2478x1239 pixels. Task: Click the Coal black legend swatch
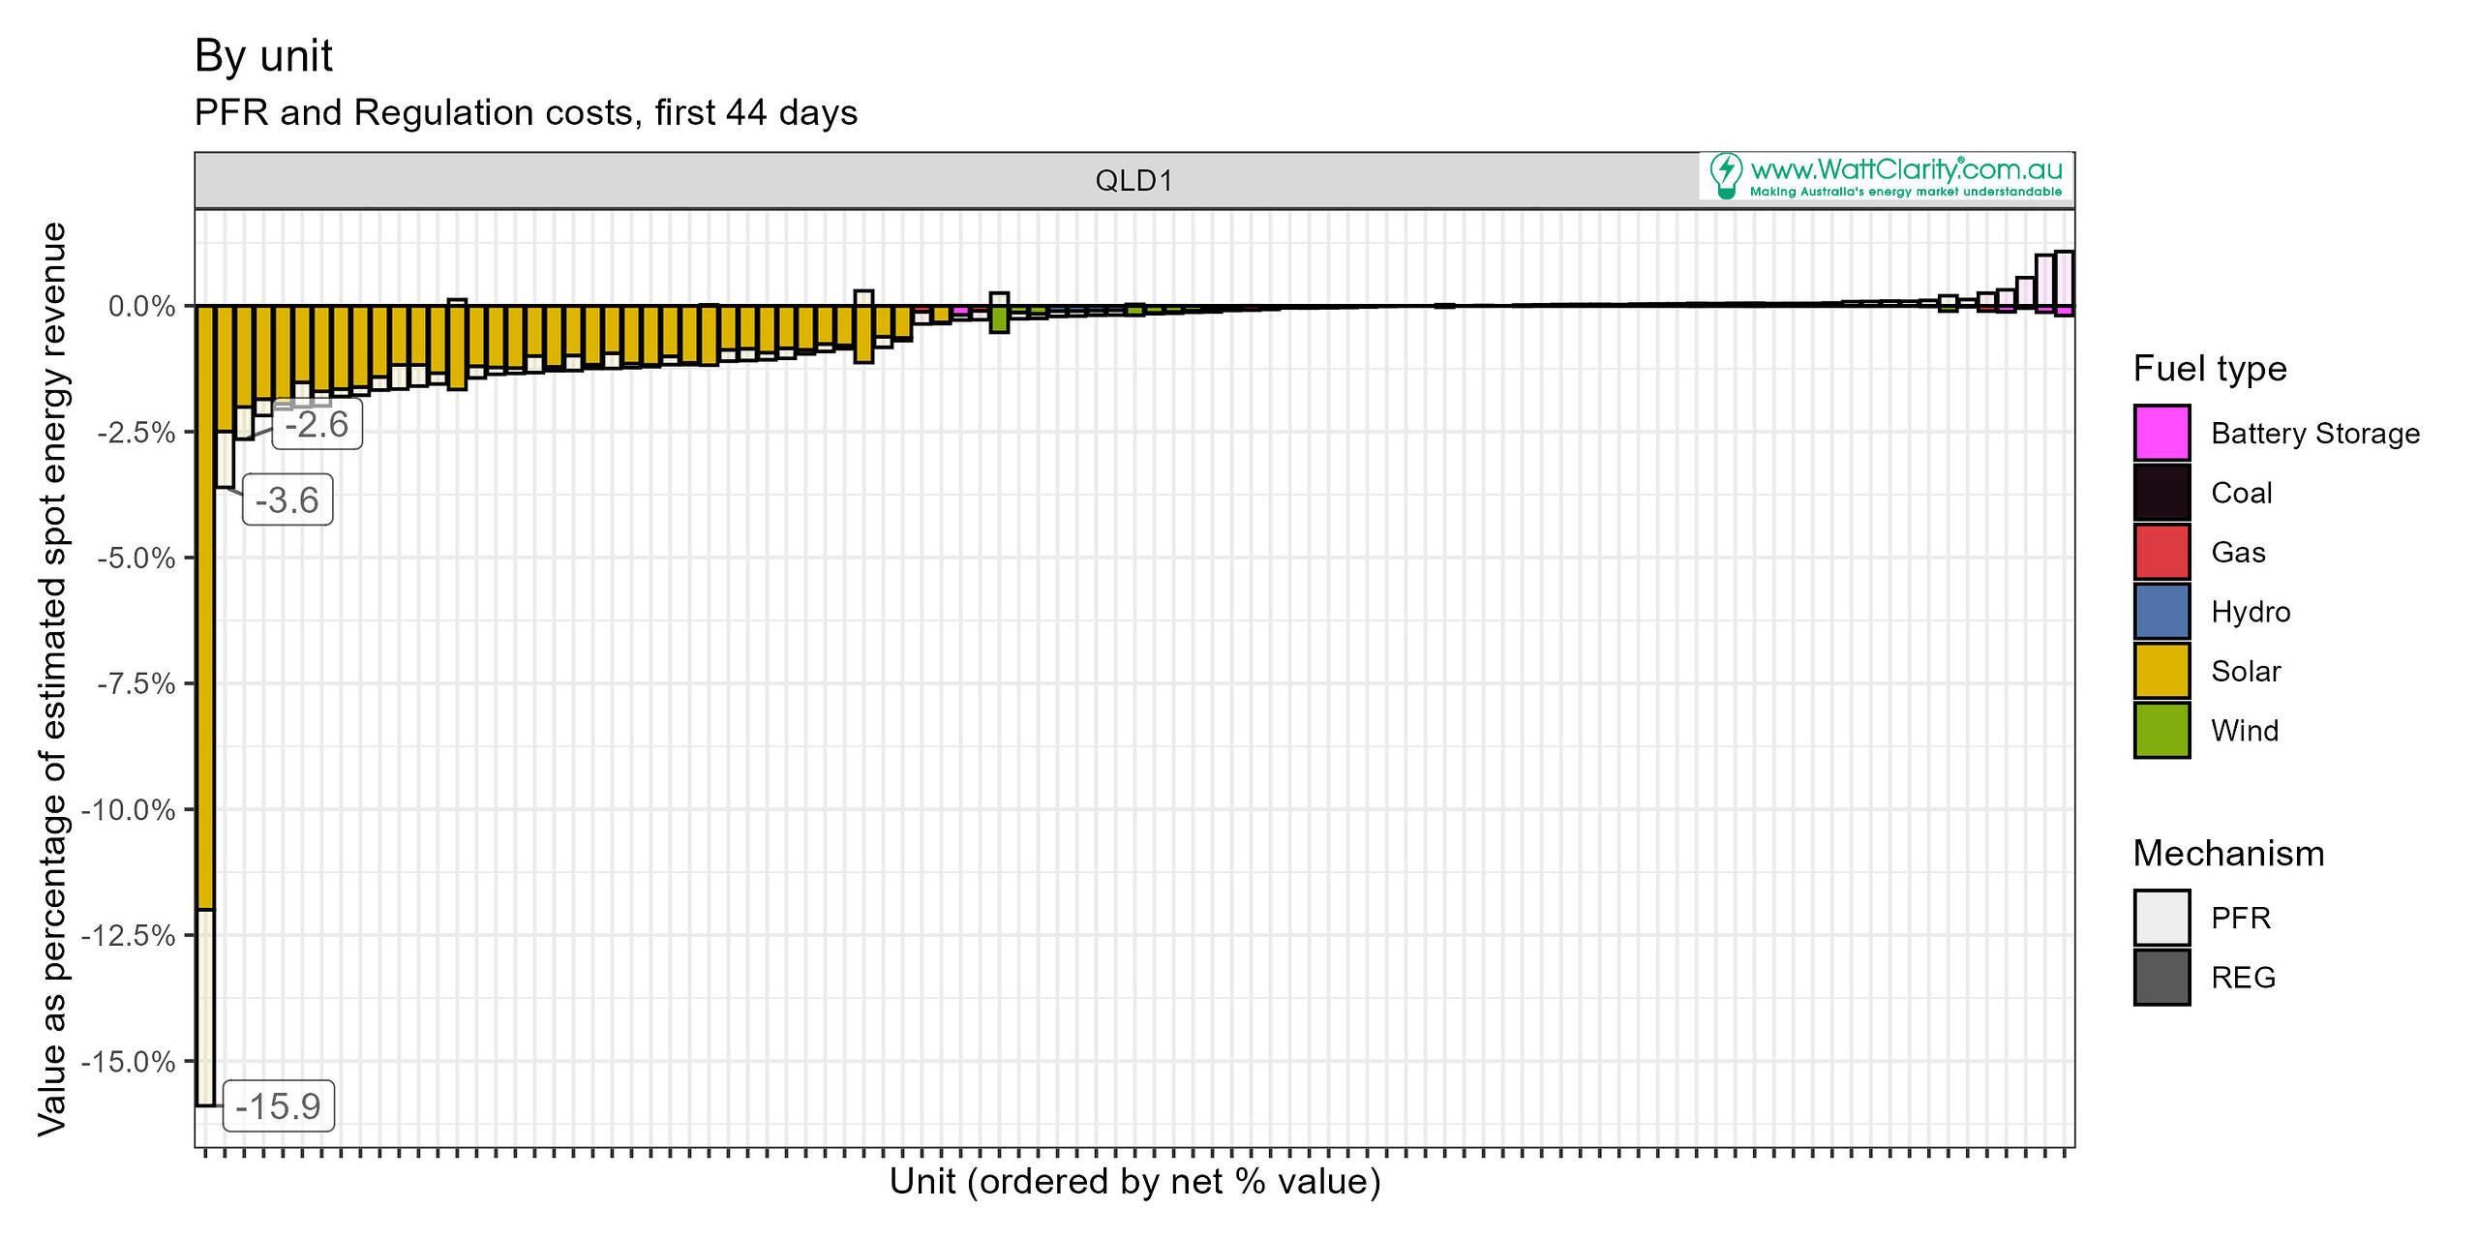2161,493
